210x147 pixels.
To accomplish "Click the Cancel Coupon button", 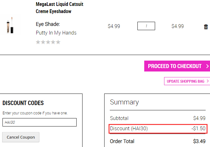I will [21, 137].
